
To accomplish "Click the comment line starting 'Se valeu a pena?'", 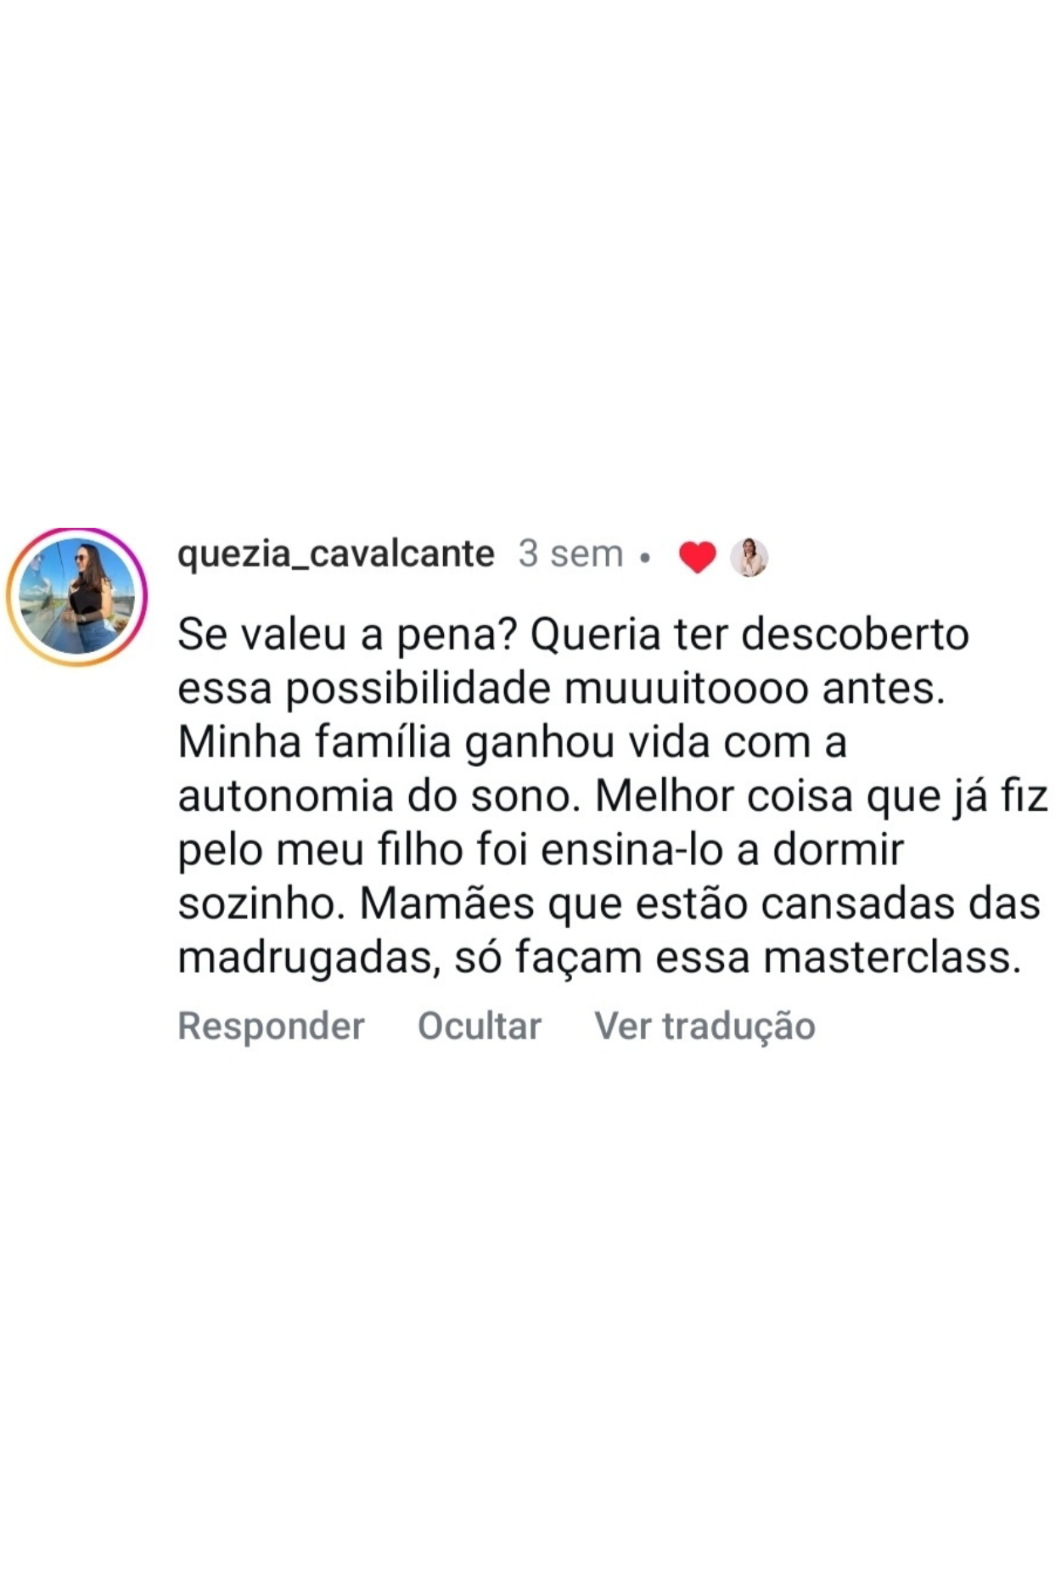I will pyautogui.click(x=573, y=634).
